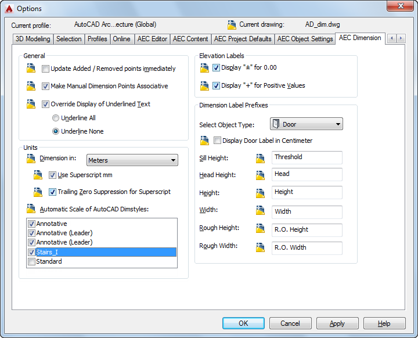This screenshot has height=338, width=418.
Task: Open the AEC Object Settings tab
Action: (305, 39)
